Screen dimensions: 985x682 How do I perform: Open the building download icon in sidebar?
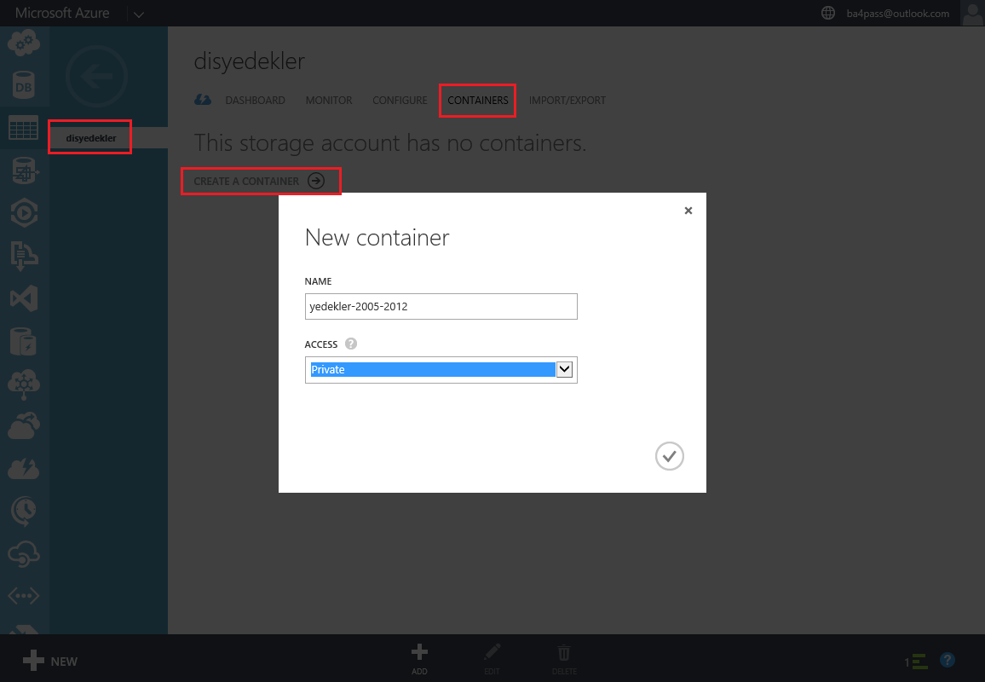(x=24, y=256)
